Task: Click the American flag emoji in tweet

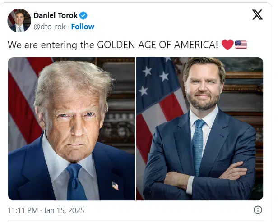Action: tap(241, 45)
